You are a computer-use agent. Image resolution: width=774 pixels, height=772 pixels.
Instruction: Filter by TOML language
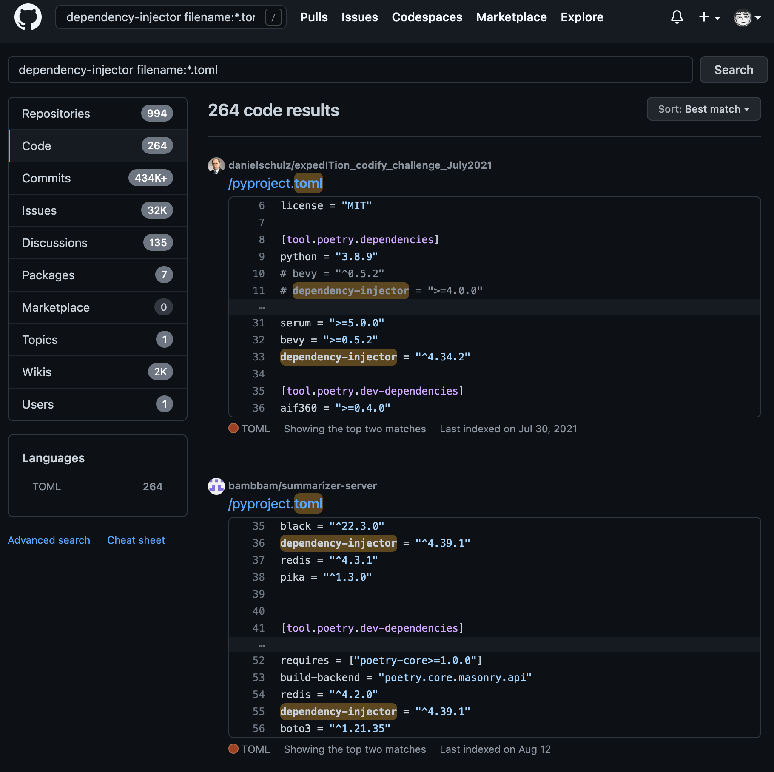click(x=97, y=486)
